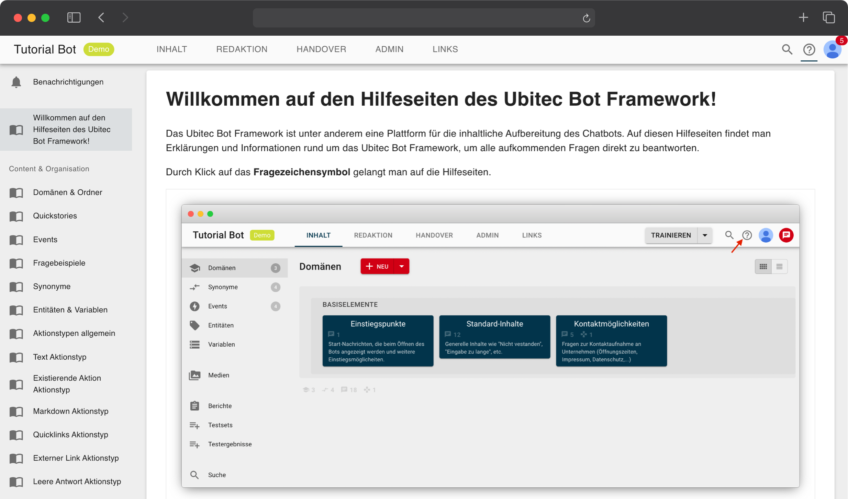The height and width of the screenshot is (499, 848).
Task: Click the Tutorial Bot title
Action: 45,49
